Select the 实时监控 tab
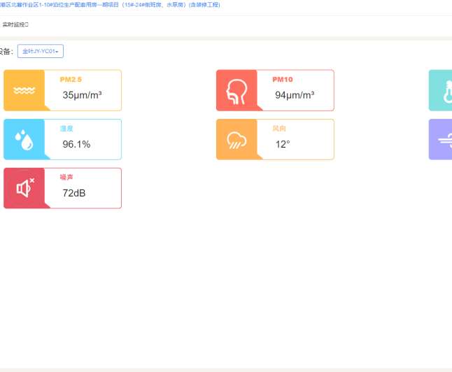 click(15, 24)
